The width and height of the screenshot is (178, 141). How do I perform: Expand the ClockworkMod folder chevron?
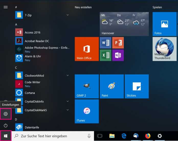pyautogui.click(x=68, y=75)
